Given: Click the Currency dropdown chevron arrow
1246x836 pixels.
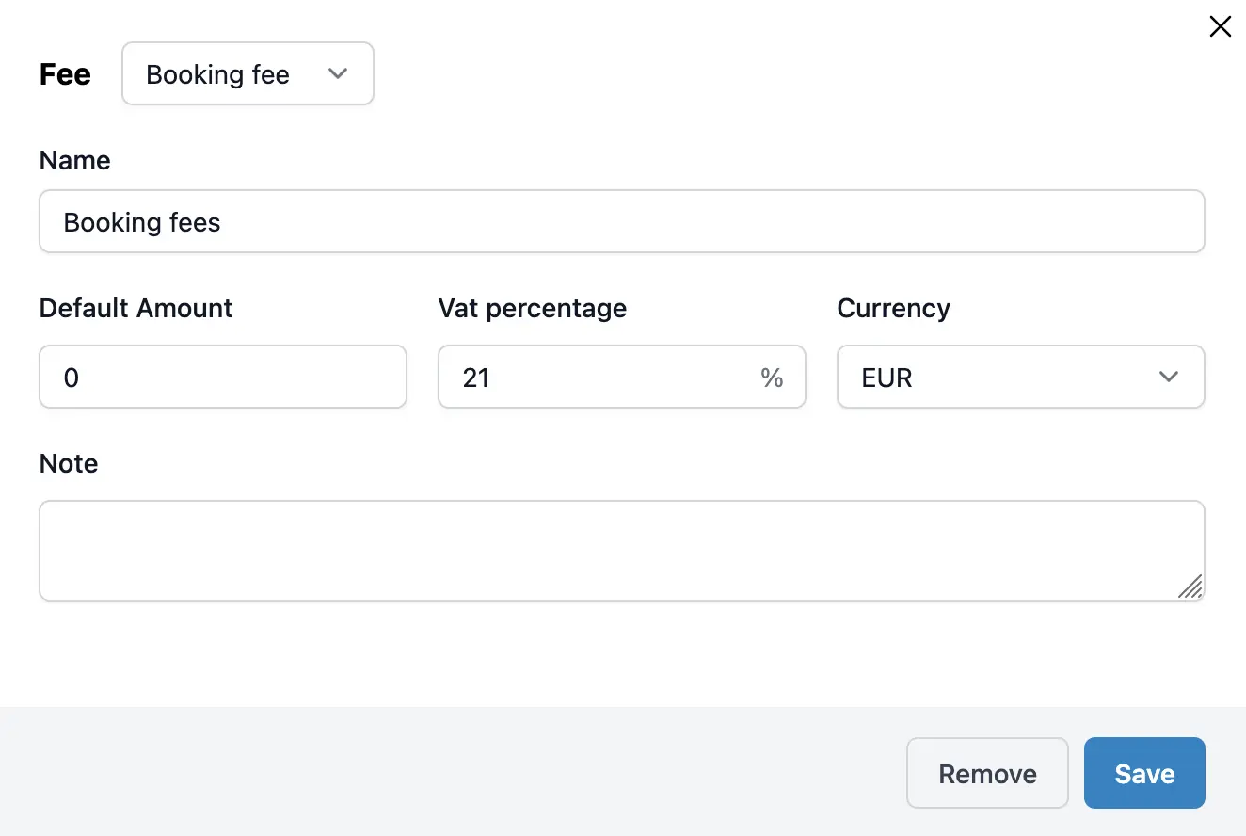Looking at the screenshot, I should (x=1169, y=377).
